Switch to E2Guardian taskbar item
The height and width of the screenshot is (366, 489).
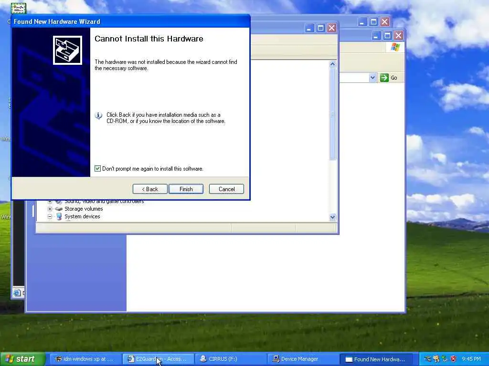click(159, 359)
